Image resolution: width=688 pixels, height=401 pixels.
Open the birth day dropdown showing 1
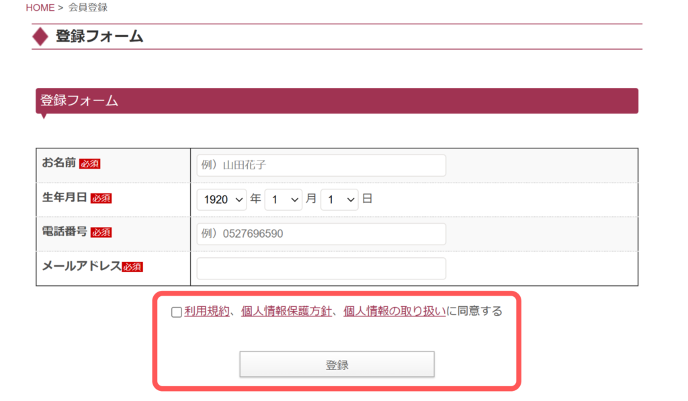(x=339, y=199)
